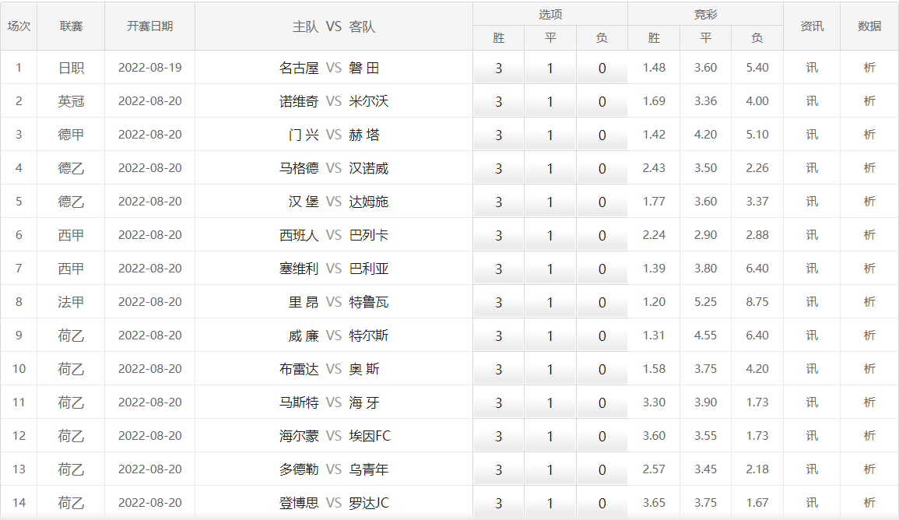Click team name 汉诺威
The width and height of the screenshot is (899, 520).
tap(369, 169)
